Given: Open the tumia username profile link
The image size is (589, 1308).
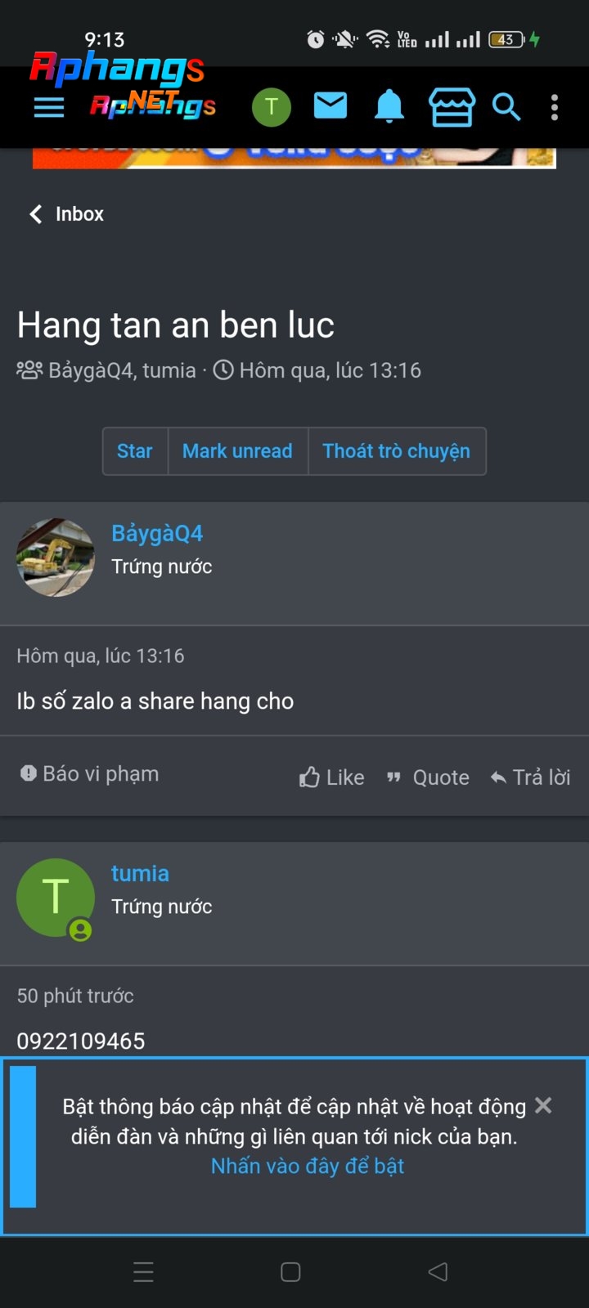Looking at the screenshot, I should (x=140, y=873).
